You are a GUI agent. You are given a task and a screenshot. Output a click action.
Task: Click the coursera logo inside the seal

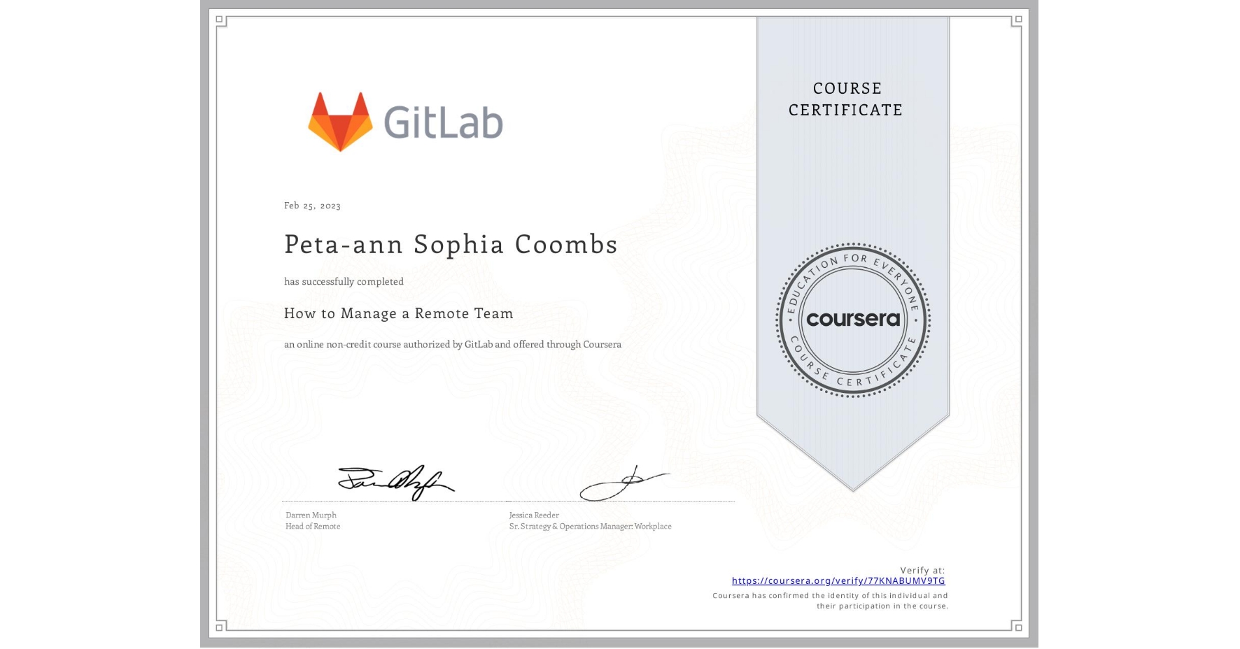pyautogui.click(x=852, y=319)
